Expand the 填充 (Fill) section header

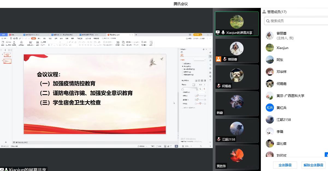tap(182, 60)
